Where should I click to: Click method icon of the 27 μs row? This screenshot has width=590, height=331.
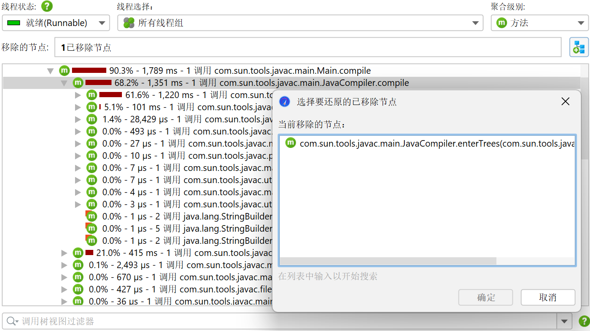point(92,144)
